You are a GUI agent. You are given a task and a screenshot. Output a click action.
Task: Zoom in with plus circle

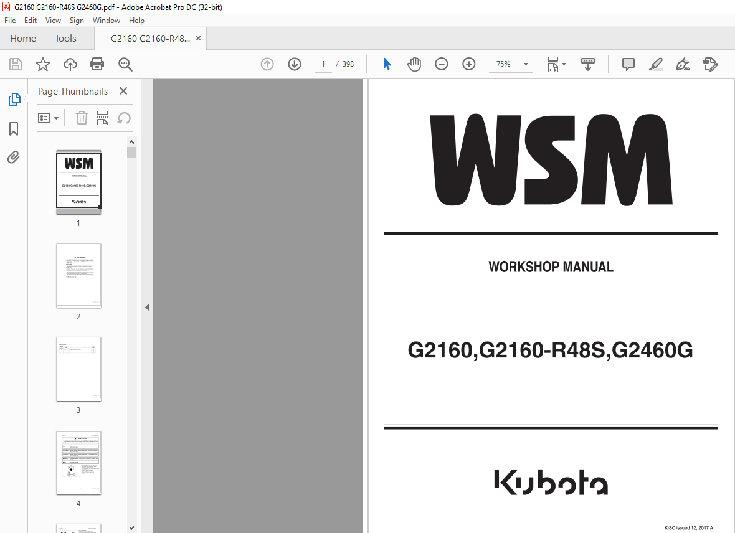[469, 64]
